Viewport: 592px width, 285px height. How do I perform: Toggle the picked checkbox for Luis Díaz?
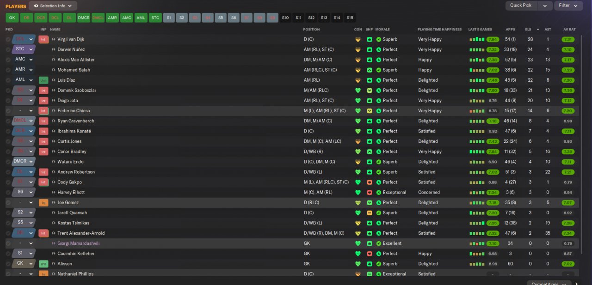(x=8, y=80)
